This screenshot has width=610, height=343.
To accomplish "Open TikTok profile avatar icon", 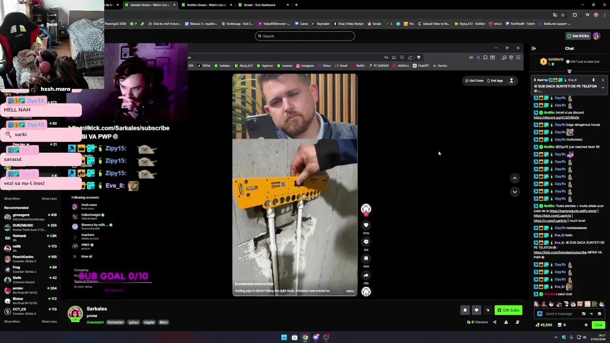I will (511, 81).
